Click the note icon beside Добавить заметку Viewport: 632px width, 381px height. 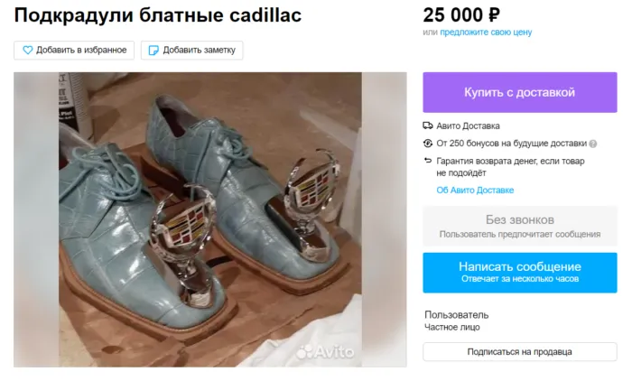153,50
